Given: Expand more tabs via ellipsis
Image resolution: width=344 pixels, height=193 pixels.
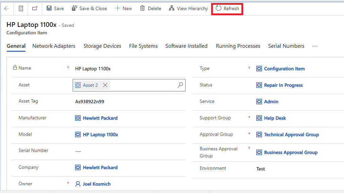Looking at the screenshot, I should tap(315, 46).
